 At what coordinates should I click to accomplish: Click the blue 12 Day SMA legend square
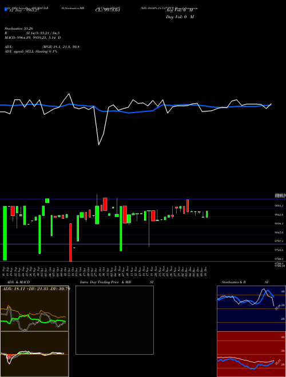click(6, 10)
